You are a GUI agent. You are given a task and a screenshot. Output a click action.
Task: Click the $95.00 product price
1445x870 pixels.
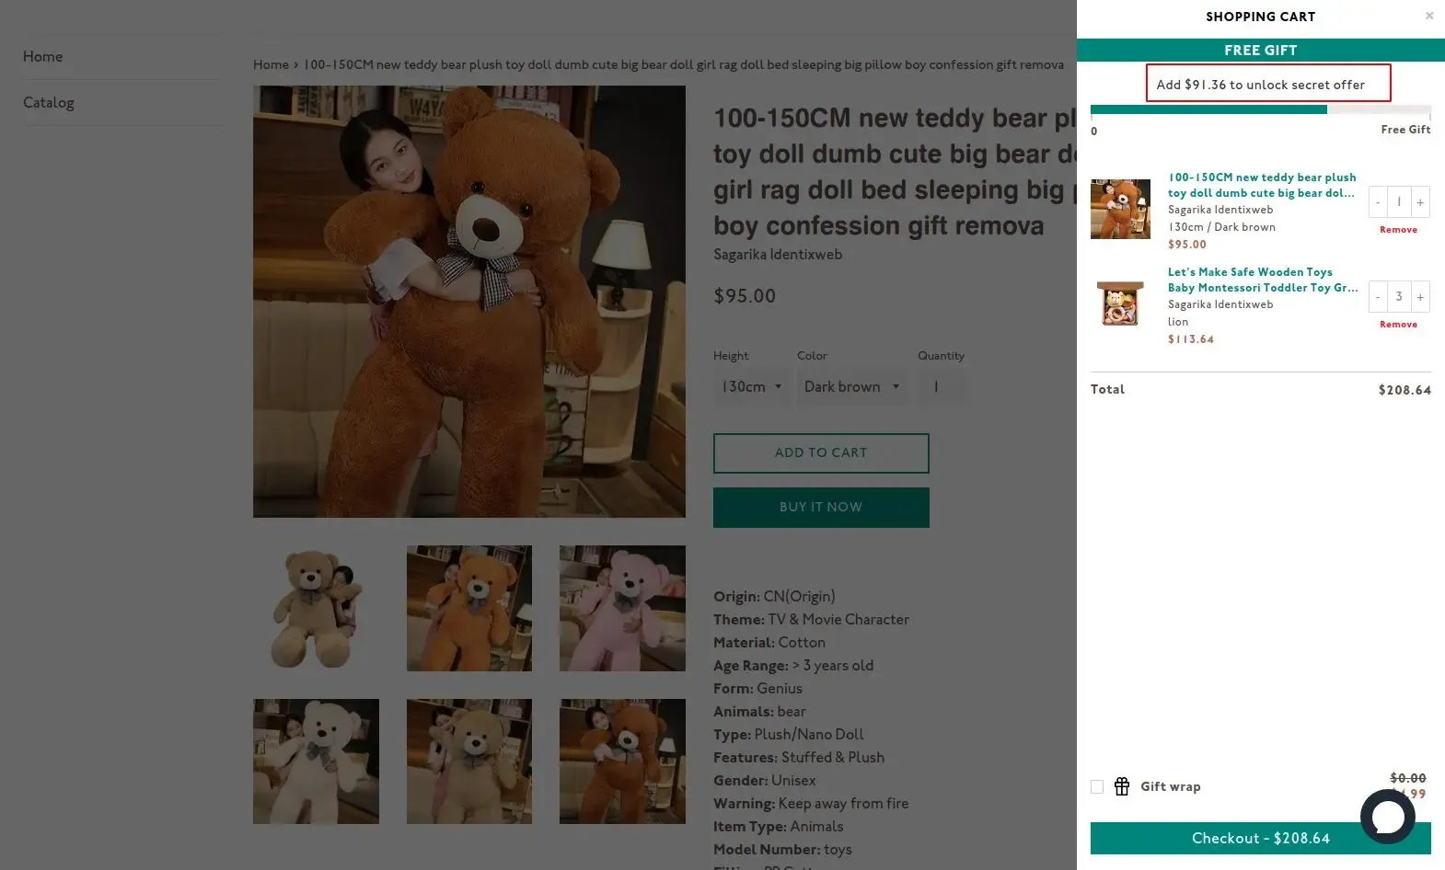point(745,296)
